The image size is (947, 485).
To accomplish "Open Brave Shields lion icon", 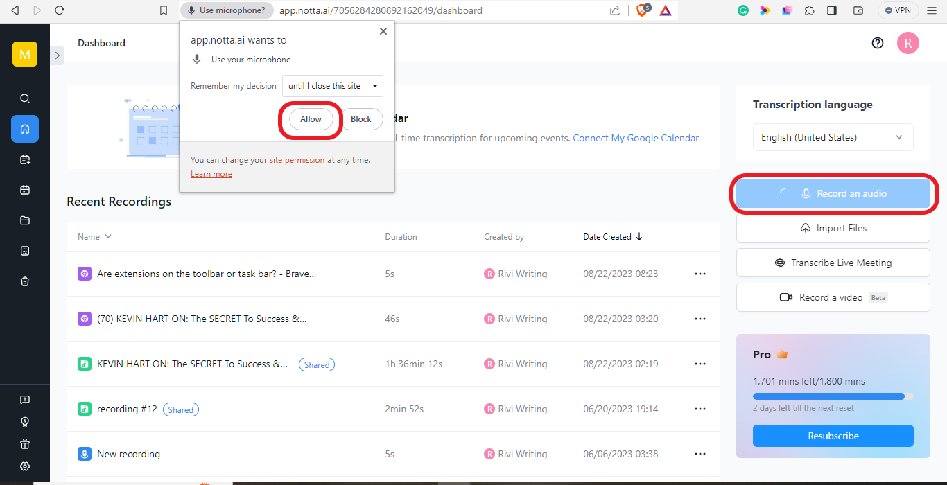I will (643, 10).
